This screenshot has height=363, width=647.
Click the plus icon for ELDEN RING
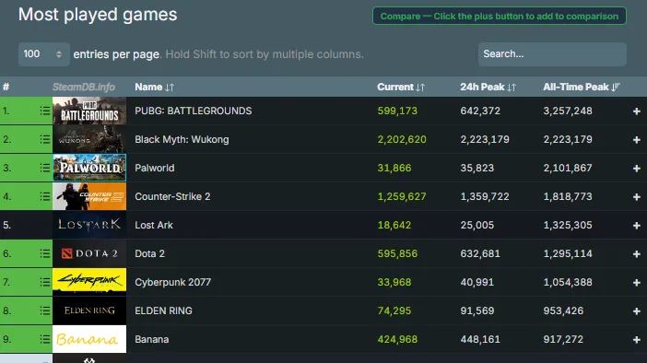636,311
